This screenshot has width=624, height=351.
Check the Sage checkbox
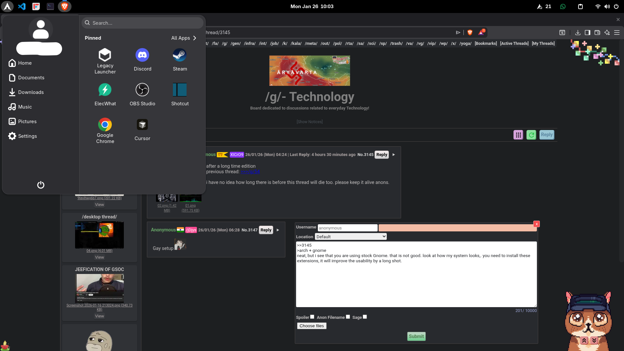[365, 317]
